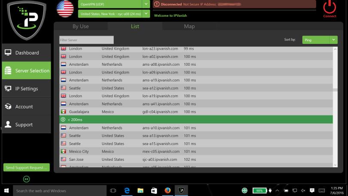Click the Server Selection stack icon

[x=8, y=70]
